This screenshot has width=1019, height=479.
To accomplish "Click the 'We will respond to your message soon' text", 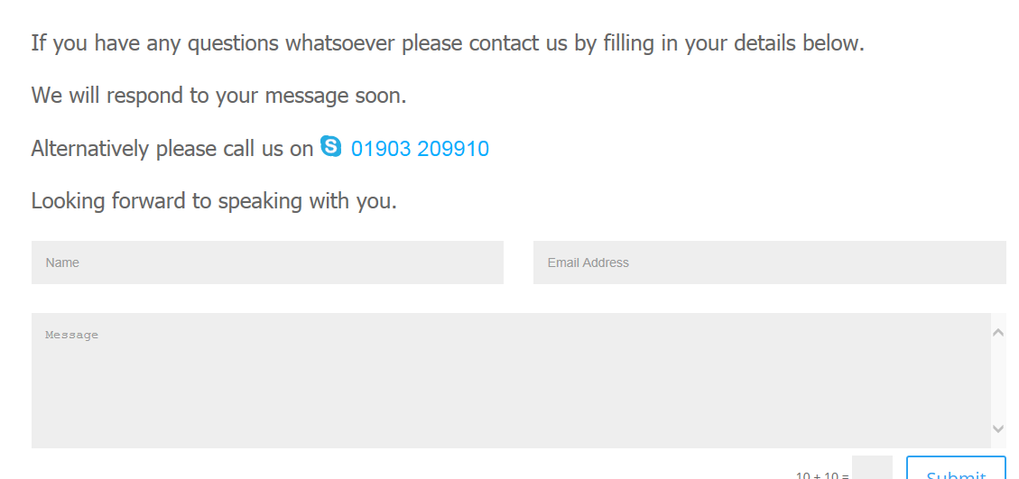I will tap(218, 95).
